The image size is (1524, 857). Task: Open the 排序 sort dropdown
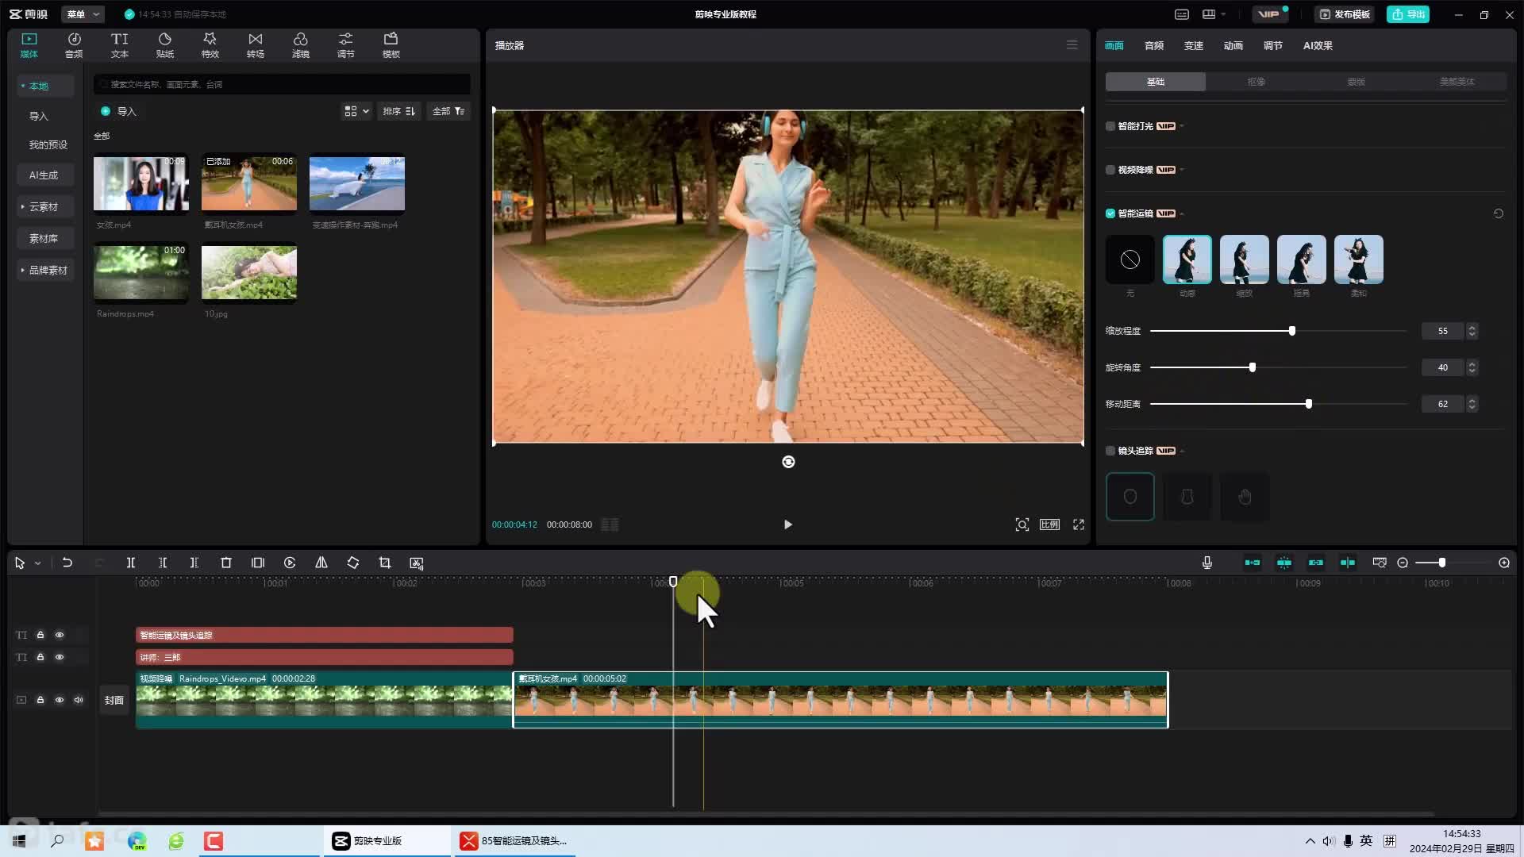click(398, 111)
